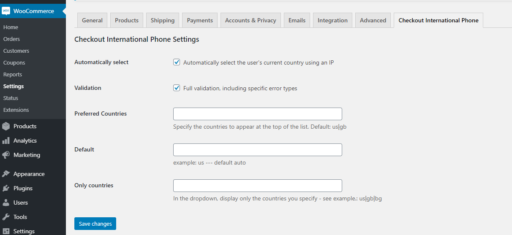Switch to the Shipping settings tab
This screenshot has width=512, height=235.
(163, 20)
